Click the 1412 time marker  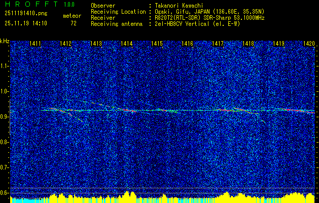coord(65,43)
